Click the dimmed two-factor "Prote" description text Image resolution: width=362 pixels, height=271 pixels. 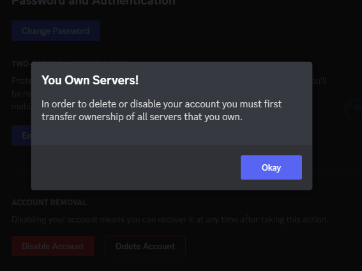21,81
